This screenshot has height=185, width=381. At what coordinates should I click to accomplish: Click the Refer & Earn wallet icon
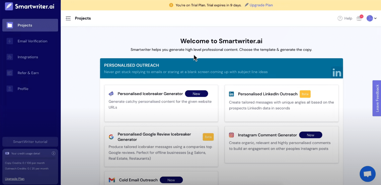(10, 73)
